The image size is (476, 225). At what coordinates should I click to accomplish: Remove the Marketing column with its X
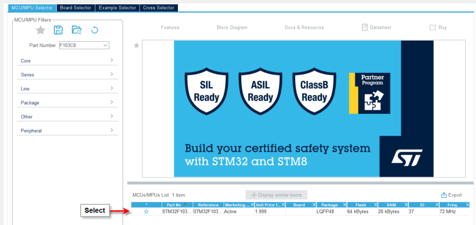252,205
